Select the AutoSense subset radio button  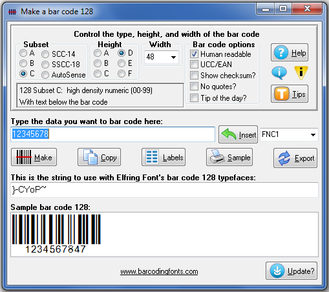click(45, 75)
